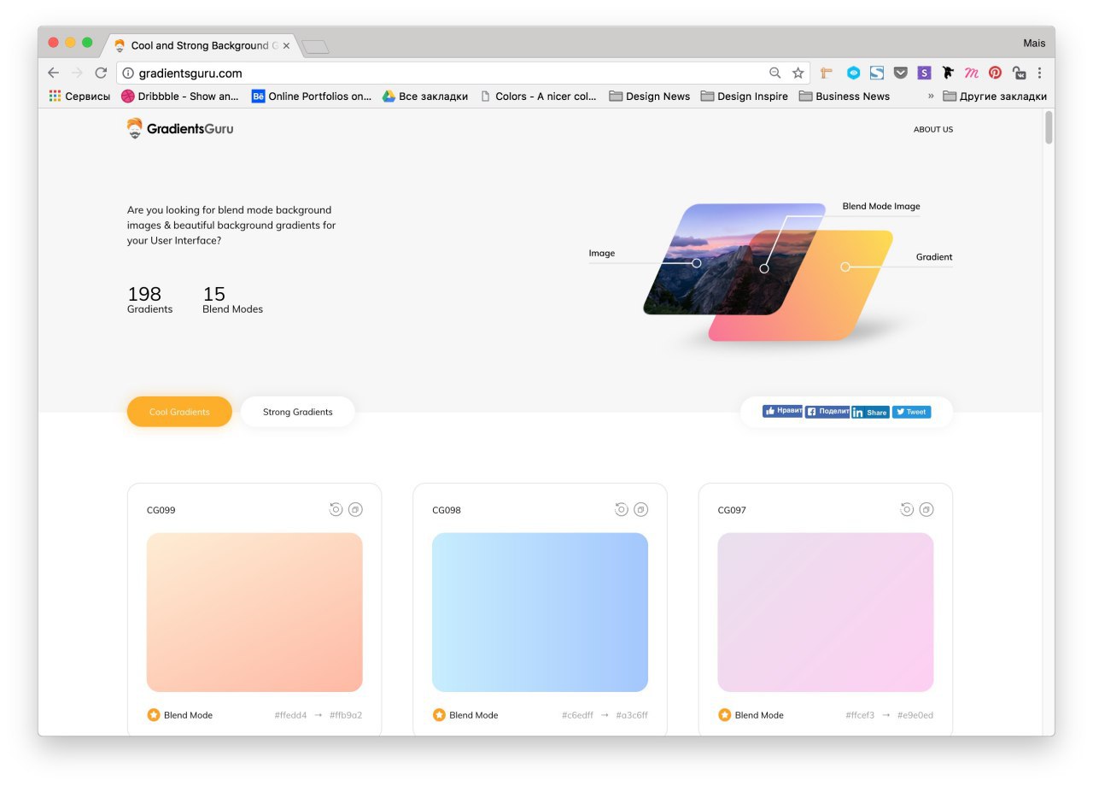Open Blend Mode for gradient CG098
This screenshot has width=1093, height=786.
[x=465, y=715]
